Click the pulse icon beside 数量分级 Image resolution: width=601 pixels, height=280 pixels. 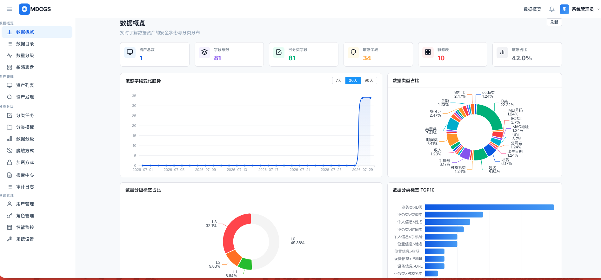coord(10,55)
